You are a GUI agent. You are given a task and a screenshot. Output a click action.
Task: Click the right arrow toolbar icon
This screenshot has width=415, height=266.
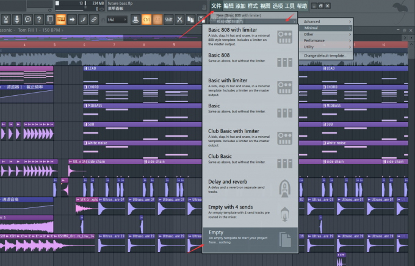72,20
